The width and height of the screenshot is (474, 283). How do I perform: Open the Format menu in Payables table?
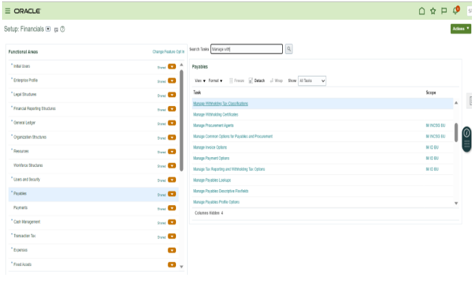pos(215,81)
